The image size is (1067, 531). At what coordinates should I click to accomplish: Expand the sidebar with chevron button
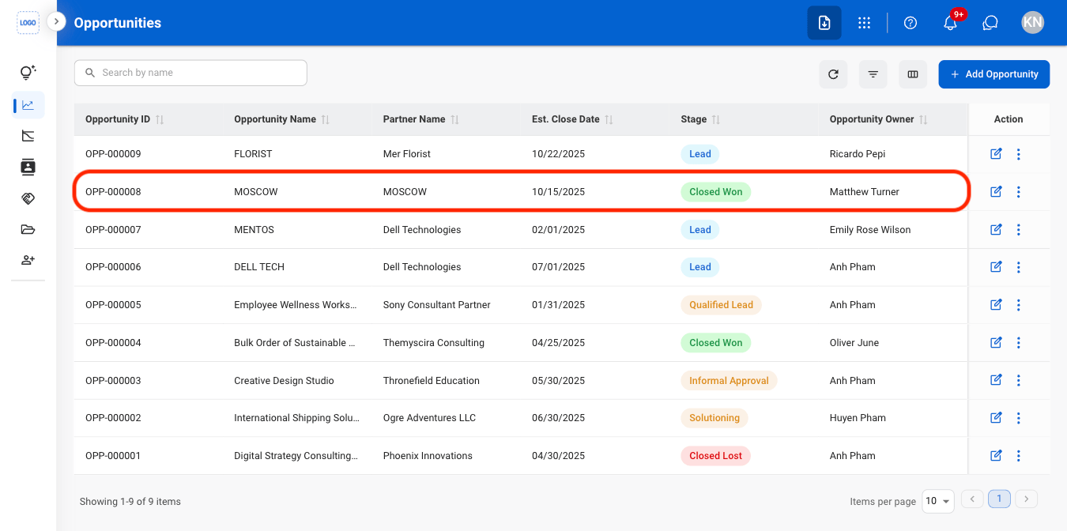pyautogui.click(x=56, y=21)
